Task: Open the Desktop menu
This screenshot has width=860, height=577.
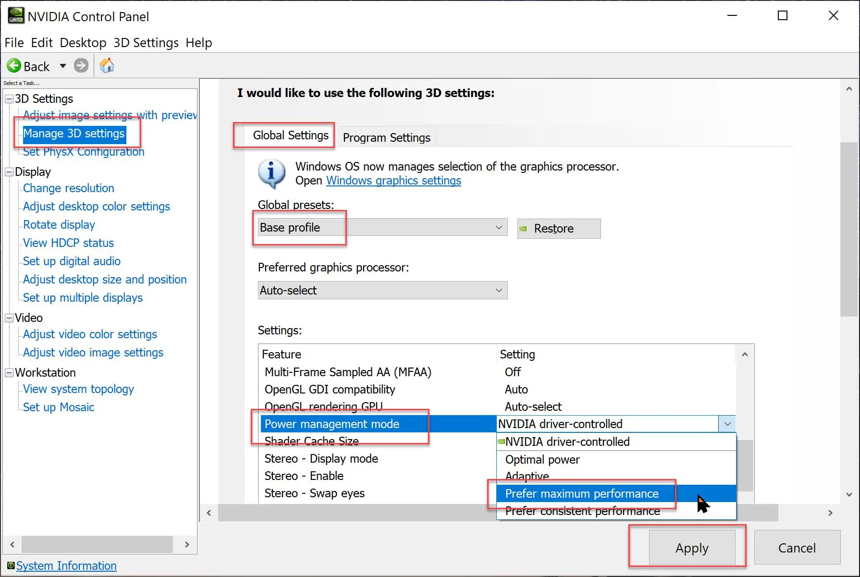Action: click(83, 43)
